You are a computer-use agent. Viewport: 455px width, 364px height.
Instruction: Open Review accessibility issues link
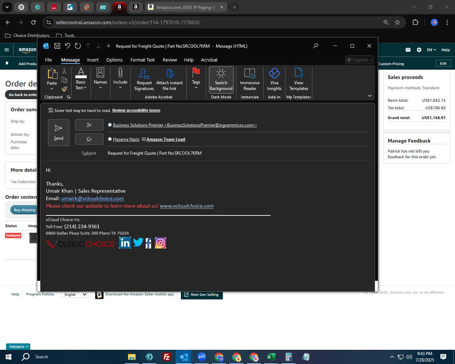tap(136, 110)
